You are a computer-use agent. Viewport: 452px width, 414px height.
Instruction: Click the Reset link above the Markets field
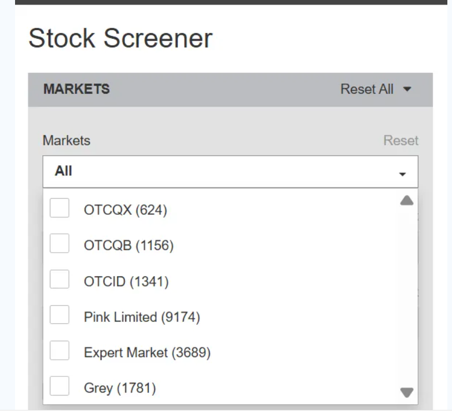[400, 141]
